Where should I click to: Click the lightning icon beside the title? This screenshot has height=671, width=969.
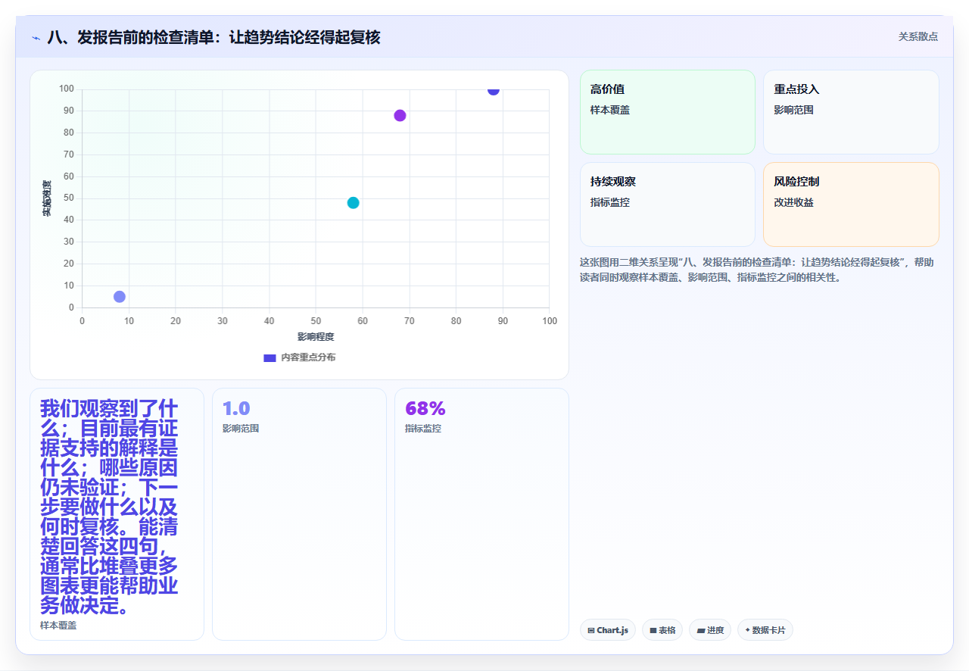coord(36,38)
